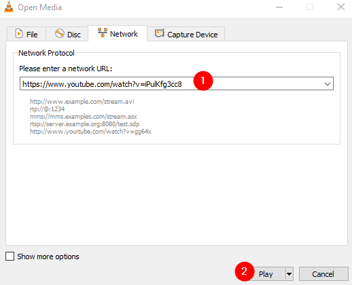Screen dimensions: 352x285
Task: Click the Network tab network icon
Action: pyautogui.click(x=103, y=33)
